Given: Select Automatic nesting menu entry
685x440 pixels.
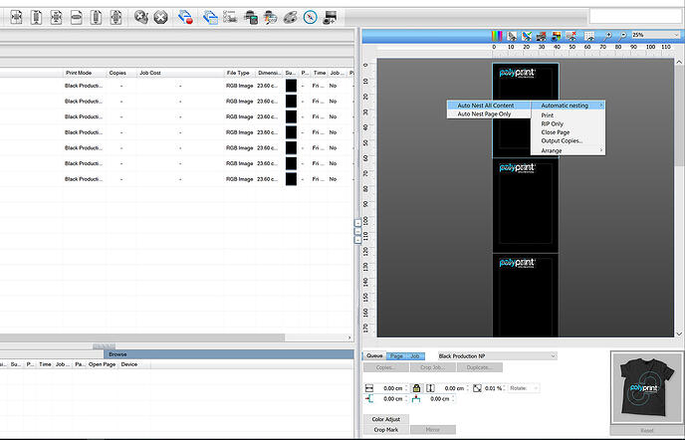Looking at the screenshot, I should pyautogui.click(x=568, y=106).
